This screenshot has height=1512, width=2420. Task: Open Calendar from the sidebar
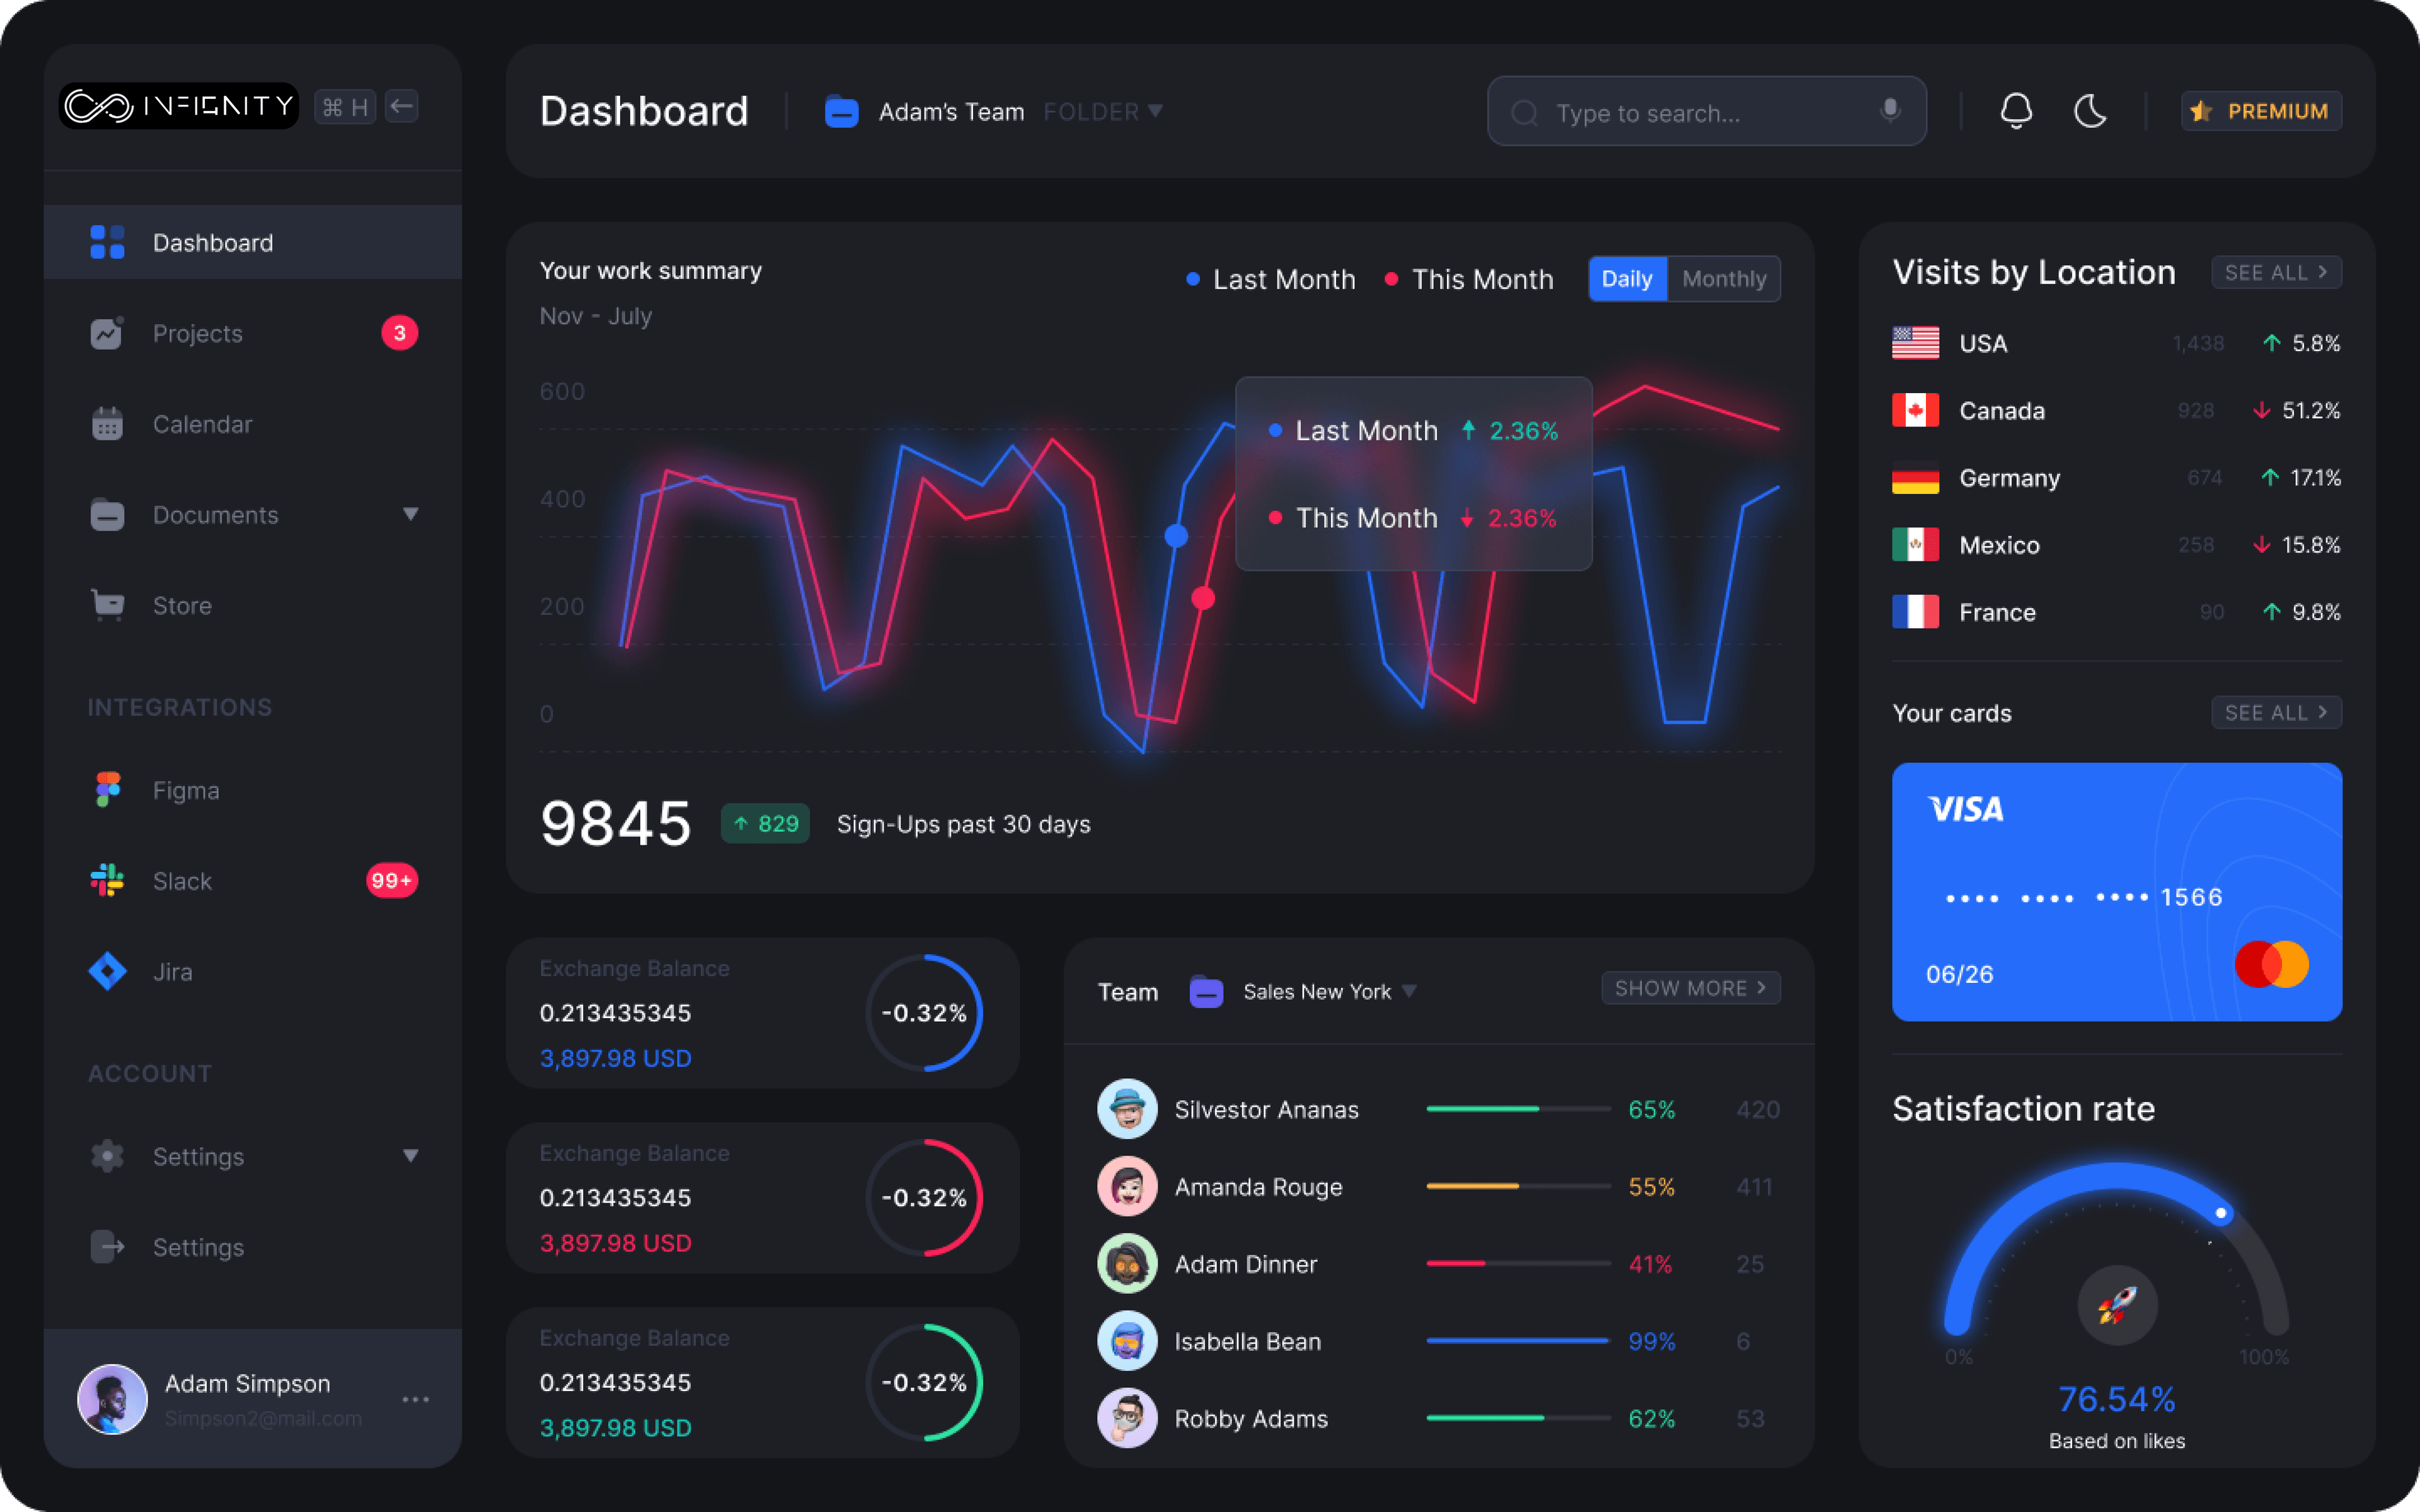pyautogui.click(x=202, y=424)
